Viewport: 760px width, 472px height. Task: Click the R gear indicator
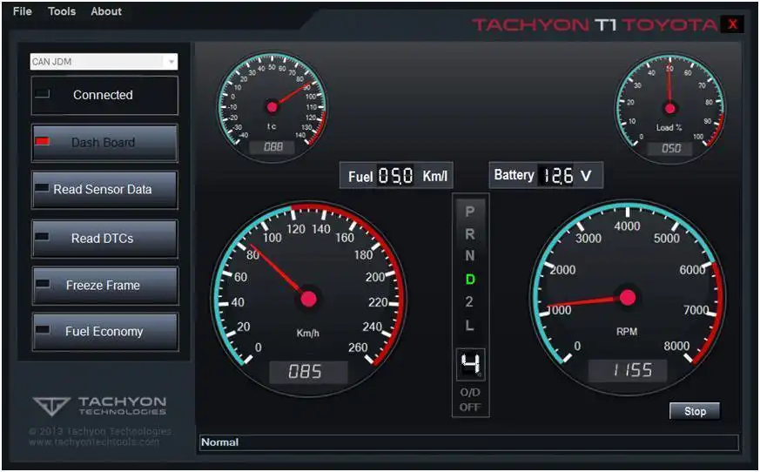[x=470, y=234]
